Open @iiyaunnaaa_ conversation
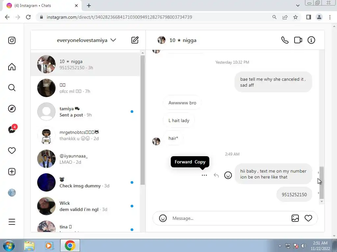337x252 pixels. 85,159
